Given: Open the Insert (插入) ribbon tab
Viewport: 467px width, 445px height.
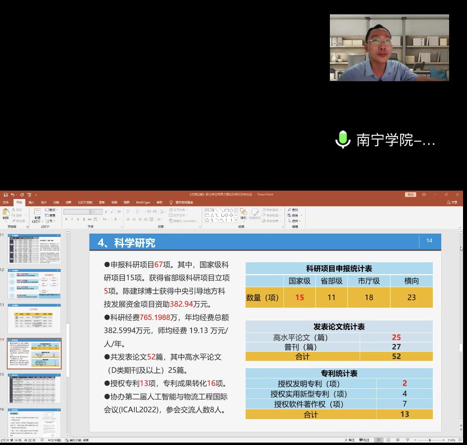Looking at the screenshot, I should [x=31, y=202].
